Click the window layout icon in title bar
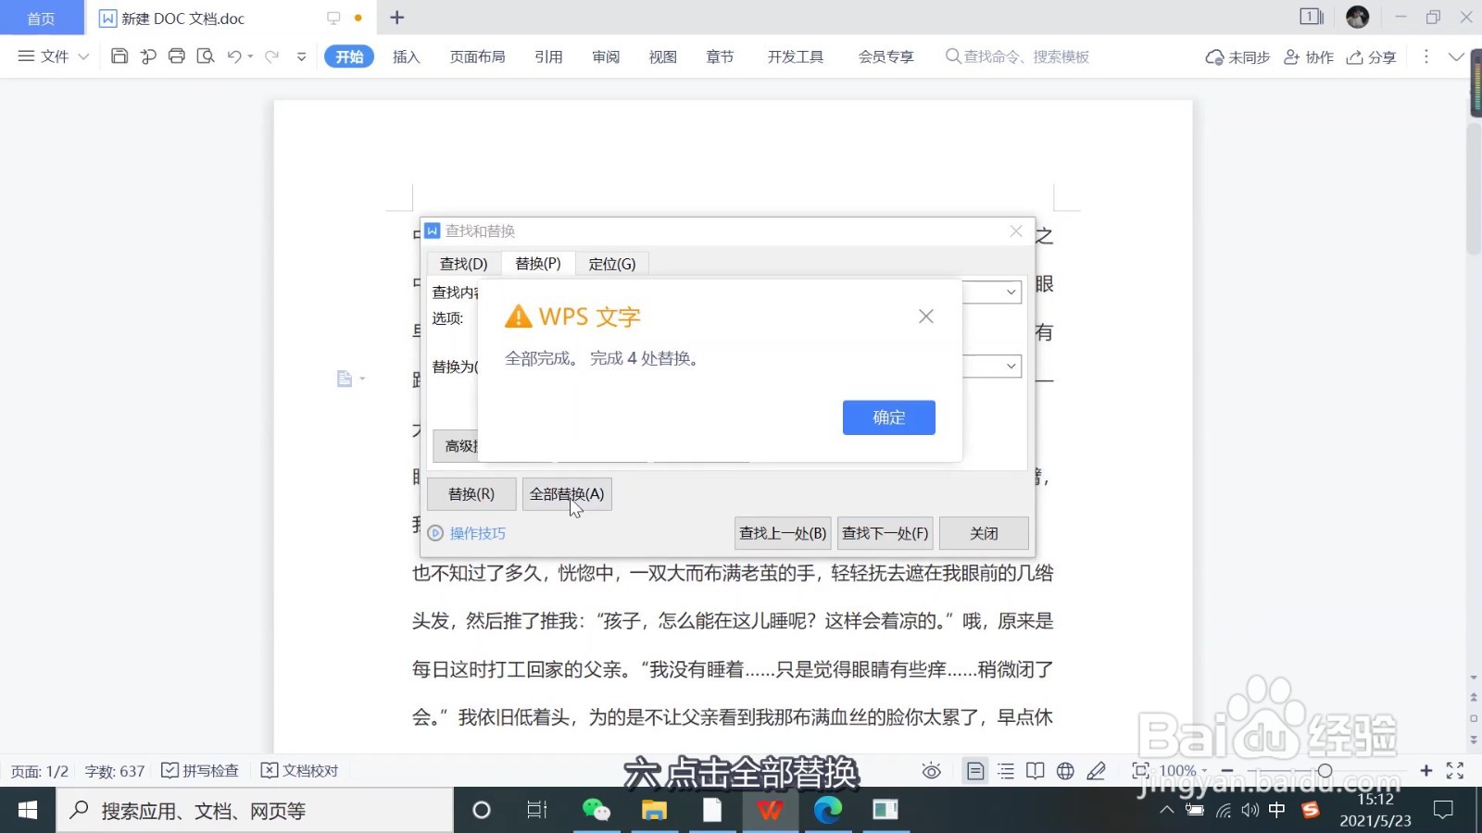 (1311, 17)
